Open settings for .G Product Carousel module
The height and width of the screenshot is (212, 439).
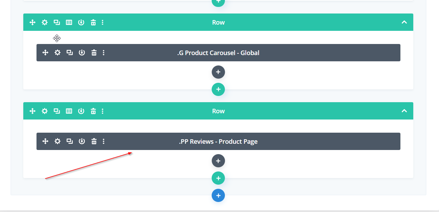coord(57,53)
